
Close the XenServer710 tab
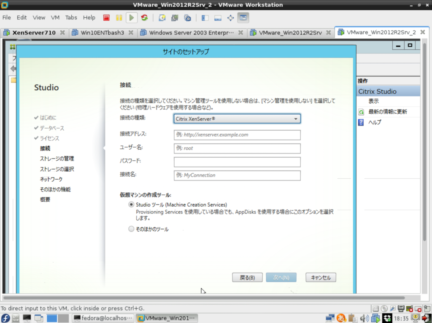(62, 32)
